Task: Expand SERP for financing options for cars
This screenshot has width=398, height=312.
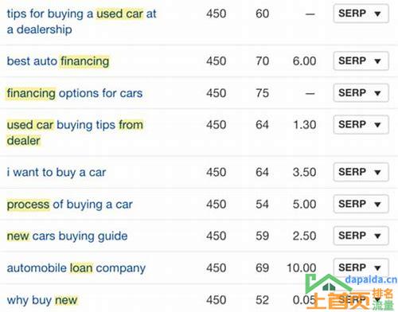Action: pos(361,93)
